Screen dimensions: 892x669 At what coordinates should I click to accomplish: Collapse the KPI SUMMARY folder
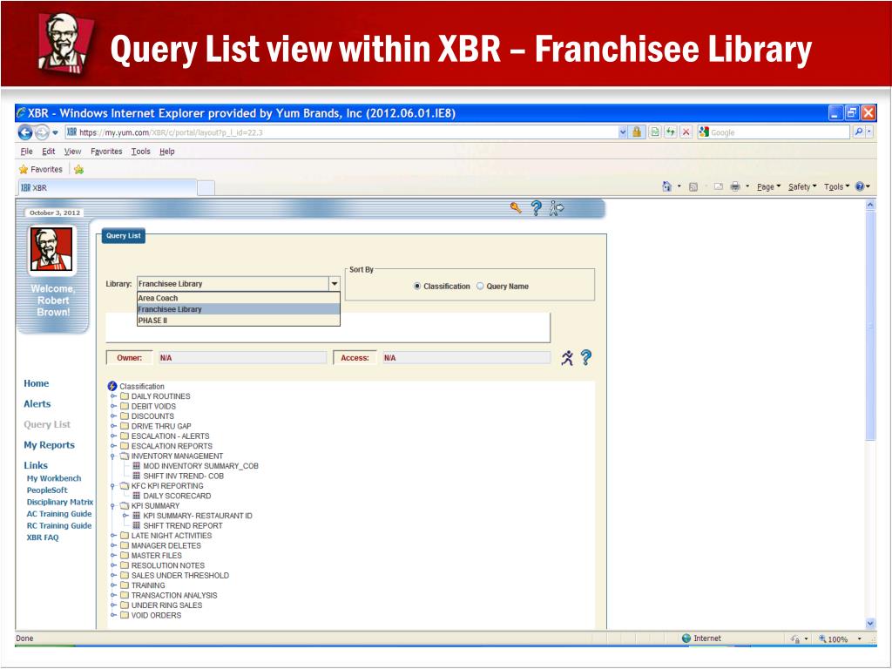pos(112,506)
